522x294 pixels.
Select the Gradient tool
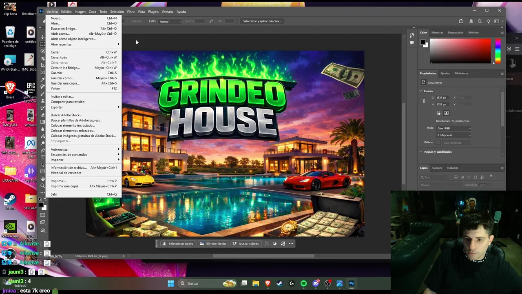pyautogui.click(x=43, y=122)
